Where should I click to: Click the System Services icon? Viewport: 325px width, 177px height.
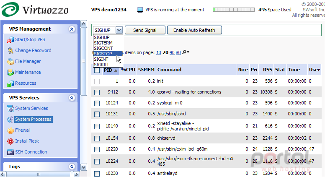tap(10, 109)
